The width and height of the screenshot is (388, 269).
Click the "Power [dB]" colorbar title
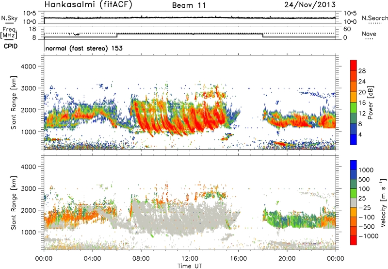(371, 102)
